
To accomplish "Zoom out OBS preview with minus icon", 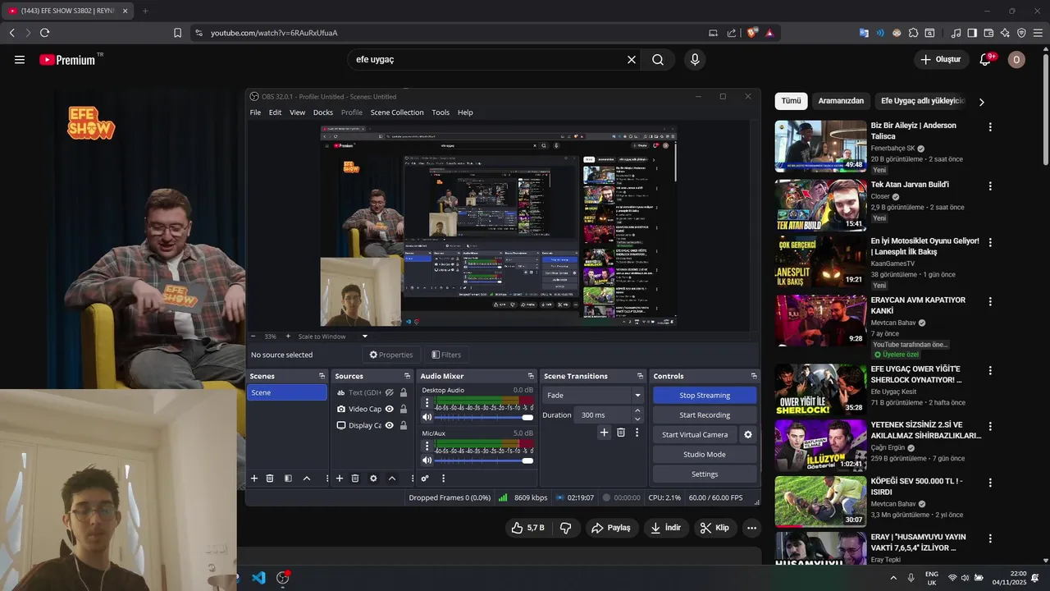I will tap(253, 337).
